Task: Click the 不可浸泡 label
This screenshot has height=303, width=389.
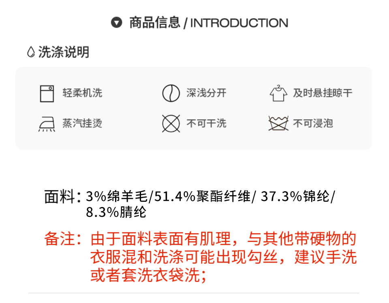Action: point(313,124)
